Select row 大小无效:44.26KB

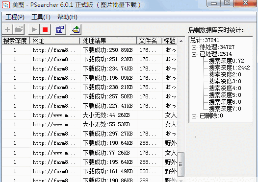tap(90, 115)
